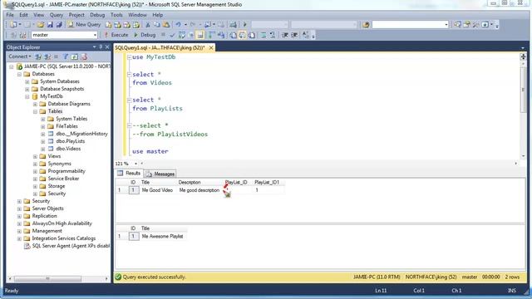Click the Save All icon

(59, 25)
